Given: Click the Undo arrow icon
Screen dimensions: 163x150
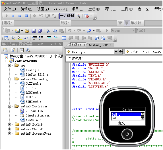Looking at the screenshot, I should click(x=70, y=31).
